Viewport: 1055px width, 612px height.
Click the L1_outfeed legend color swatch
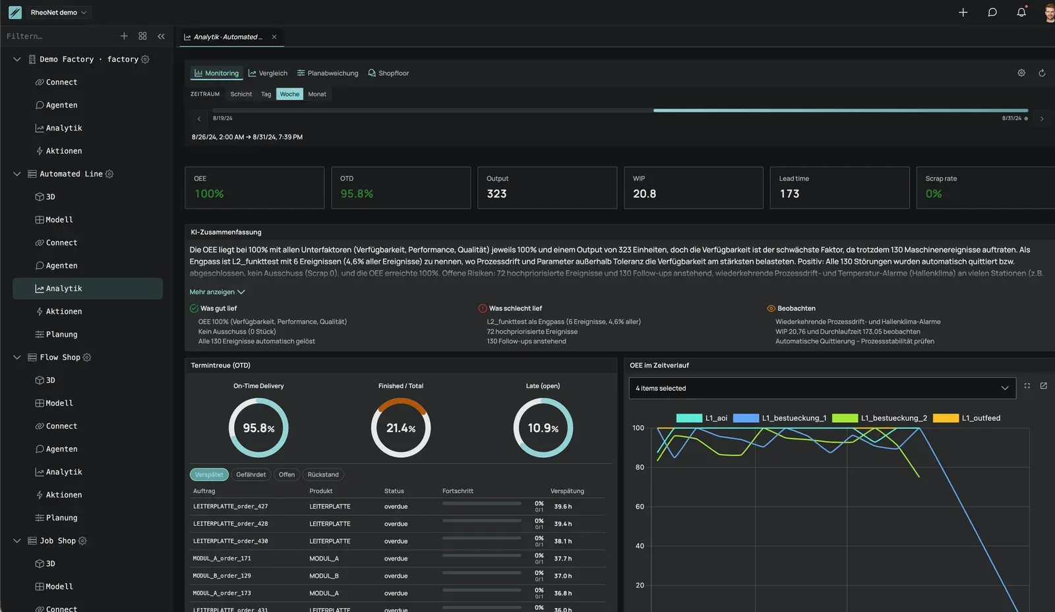[946, 418]
